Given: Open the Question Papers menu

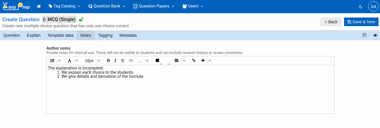Looking at the screenshot, I should 154,6.
